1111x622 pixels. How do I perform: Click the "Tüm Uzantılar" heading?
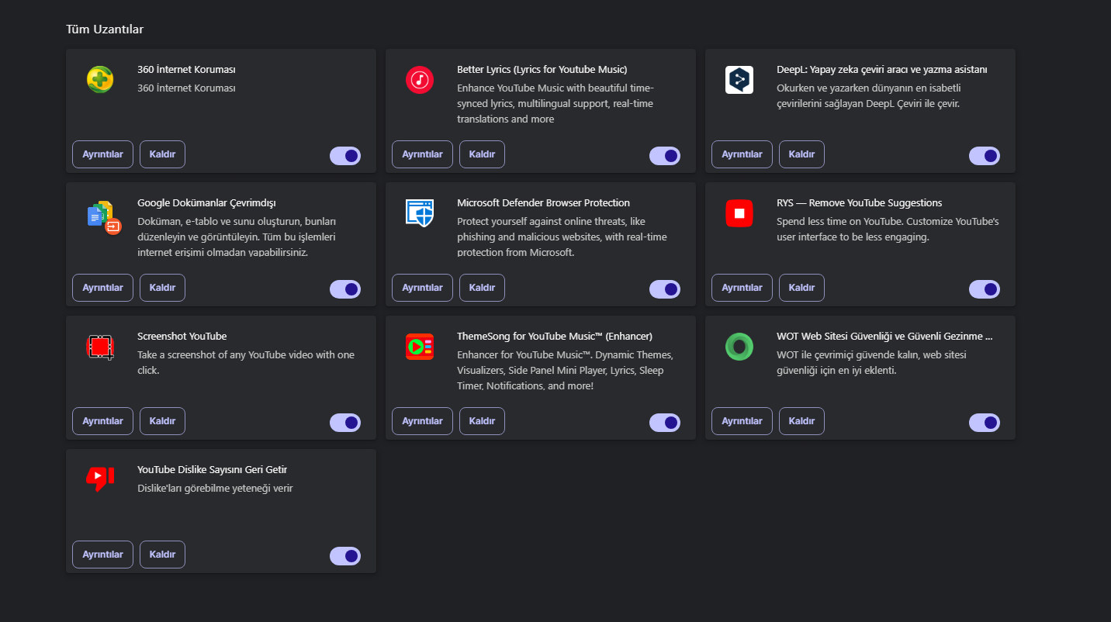point(105,29)
